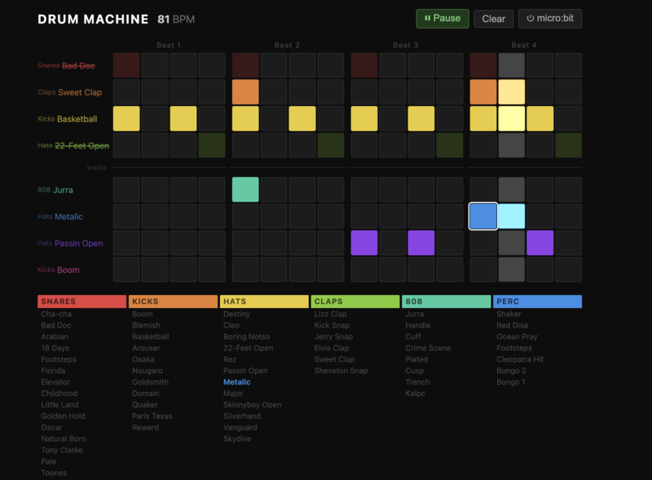Open the KICKS category header
652x480 pixels.
click(x=173, y=302)
